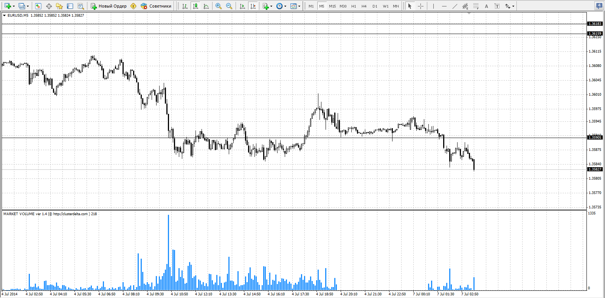Toggle candlestick chart mode
605x298 pixels.
195,6
